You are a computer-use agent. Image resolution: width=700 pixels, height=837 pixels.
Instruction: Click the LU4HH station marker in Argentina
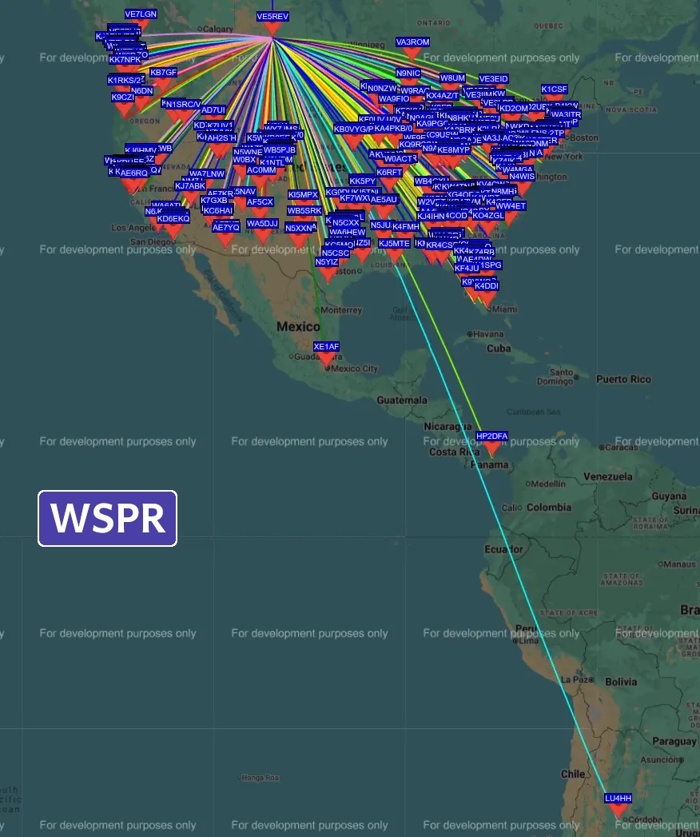pos(618,810)
